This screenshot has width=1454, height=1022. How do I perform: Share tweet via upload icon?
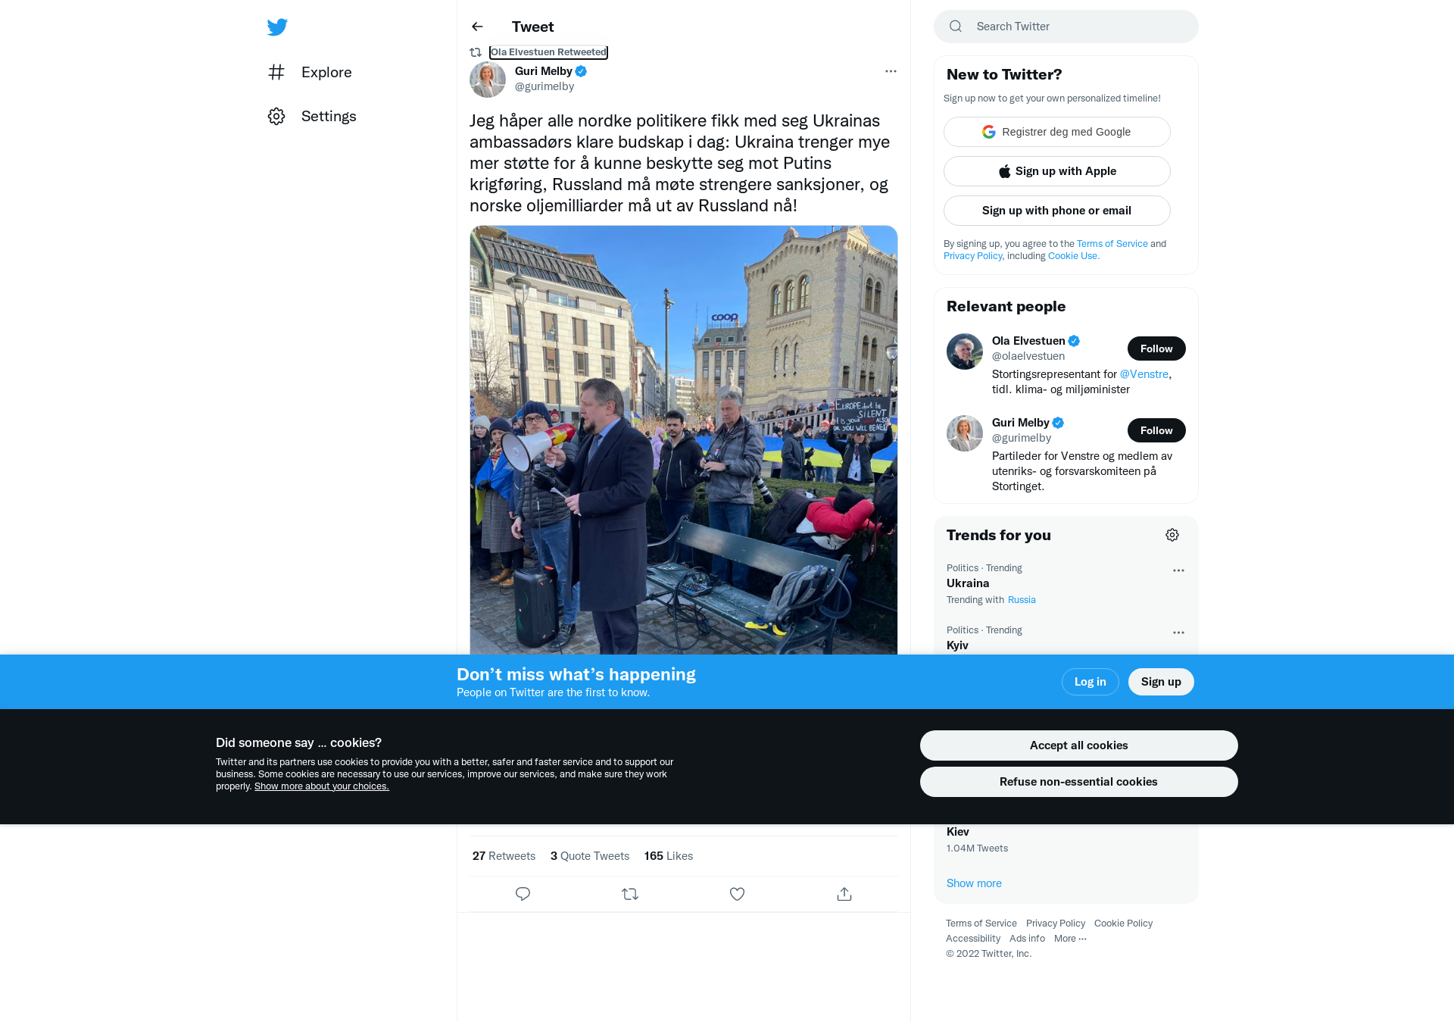pos(844,894)
